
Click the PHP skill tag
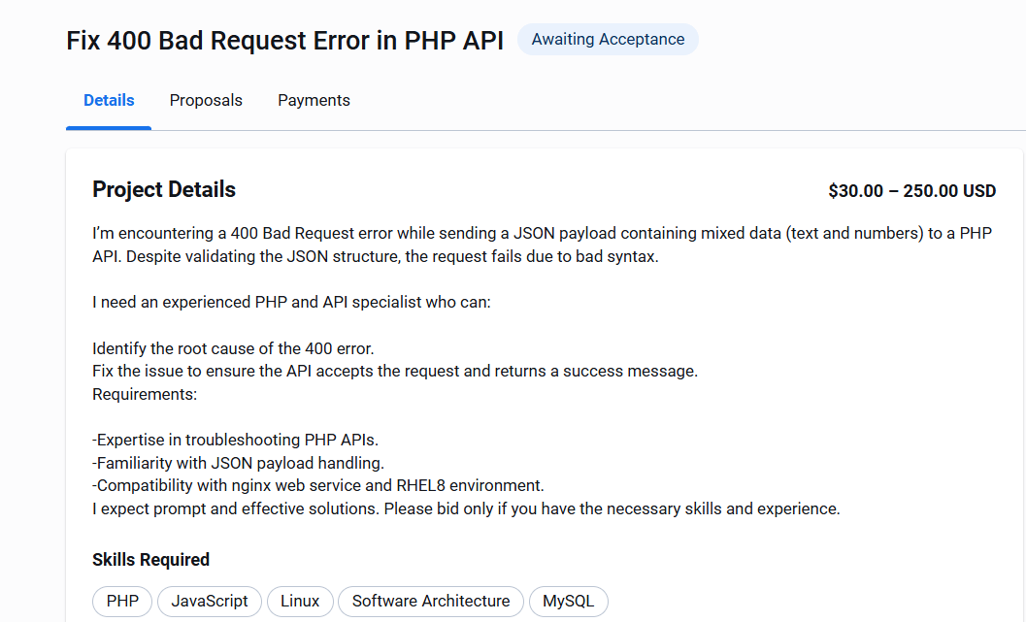pyautogui.click(x=122, y=602)
